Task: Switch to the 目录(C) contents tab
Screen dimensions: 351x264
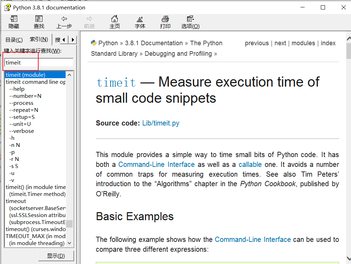Action: (x=14, y=40)
